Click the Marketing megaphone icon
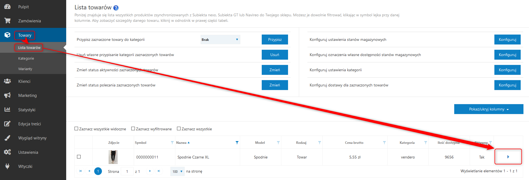The width and height of the screenshot is (529, 180). click(x=7, y=95)
